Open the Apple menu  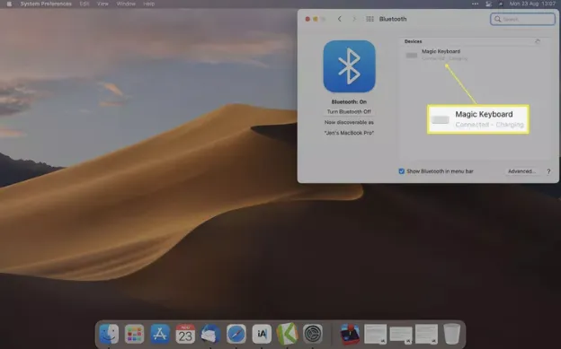(9, 4)
